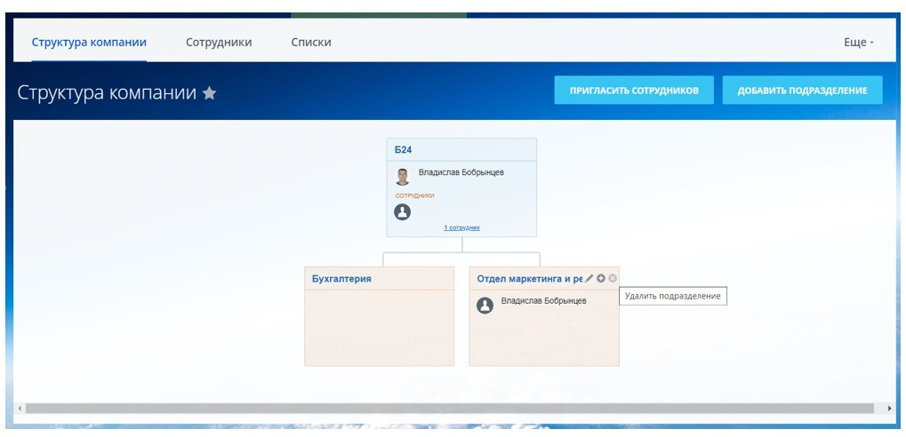Click the employee avatar under Сотрудники in Б24

[402, 212]
